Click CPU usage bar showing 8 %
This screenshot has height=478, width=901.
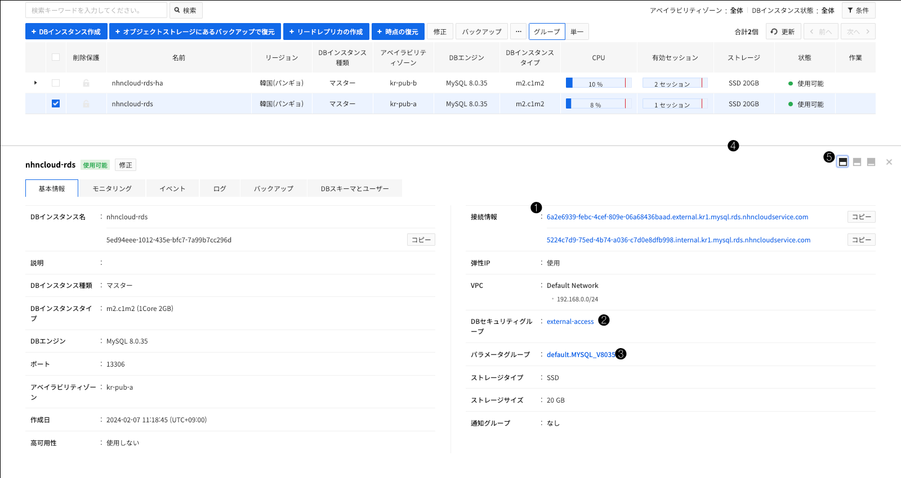599,104
